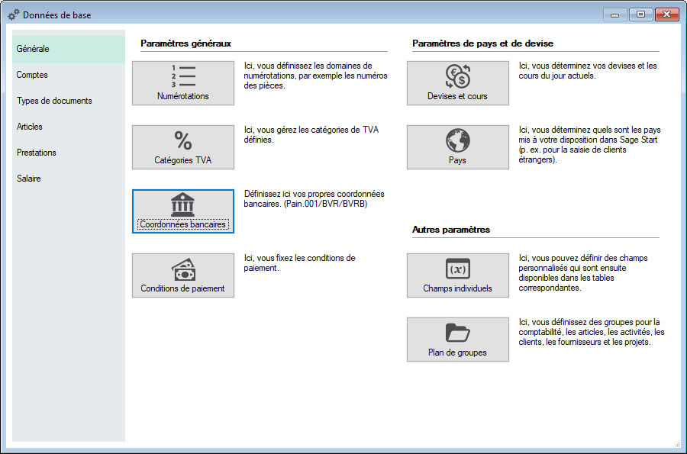Click the description mentioning Pain.001/BVR/BVRB

click(x=314, y=198)
